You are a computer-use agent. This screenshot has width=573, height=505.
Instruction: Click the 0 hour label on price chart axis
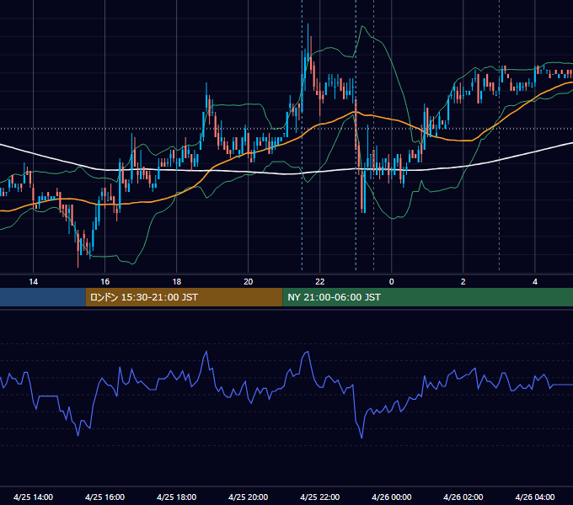pos(391,282)
